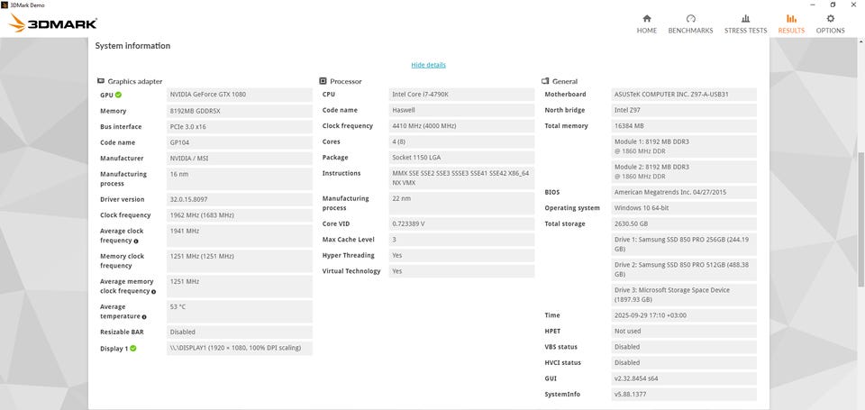Open the Options gear icon
The height and width of the screenshot is (410, 865).
point(830,18)
